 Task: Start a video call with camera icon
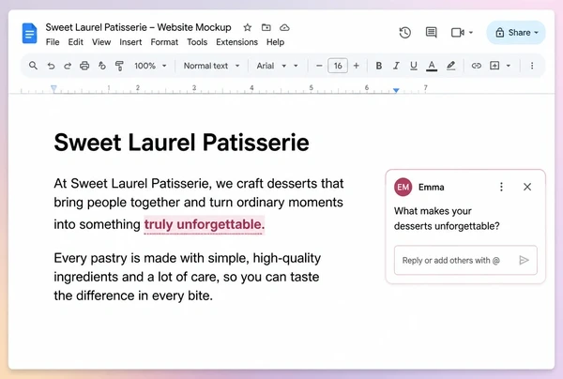(458, 33)
